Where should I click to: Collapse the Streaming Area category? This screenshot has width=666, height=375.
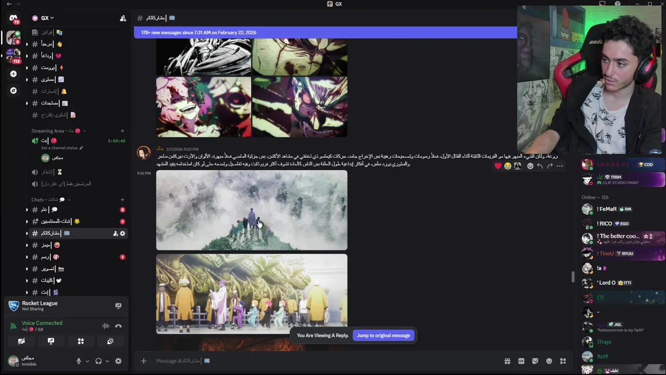click(58, 131)
